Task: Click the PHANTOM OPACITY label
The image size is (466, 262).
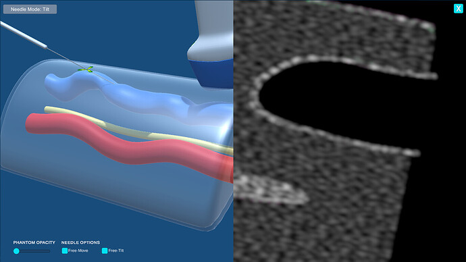Action: (x=34, y=242)
